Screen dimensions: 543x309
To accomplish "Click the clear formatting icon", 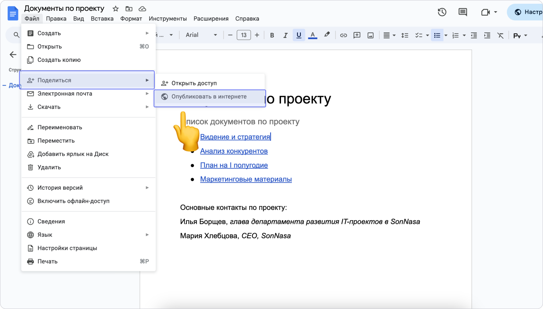I will (x=500, y=35).
